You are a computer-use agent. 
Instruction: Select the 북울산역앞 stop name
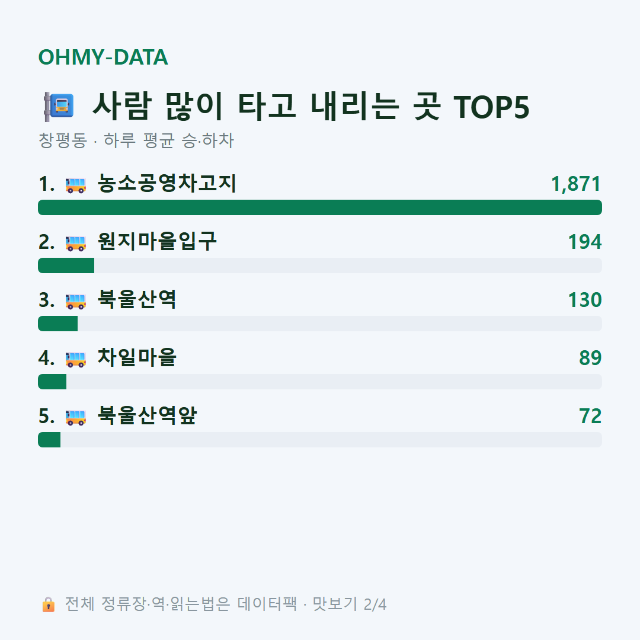click(147, 415)
